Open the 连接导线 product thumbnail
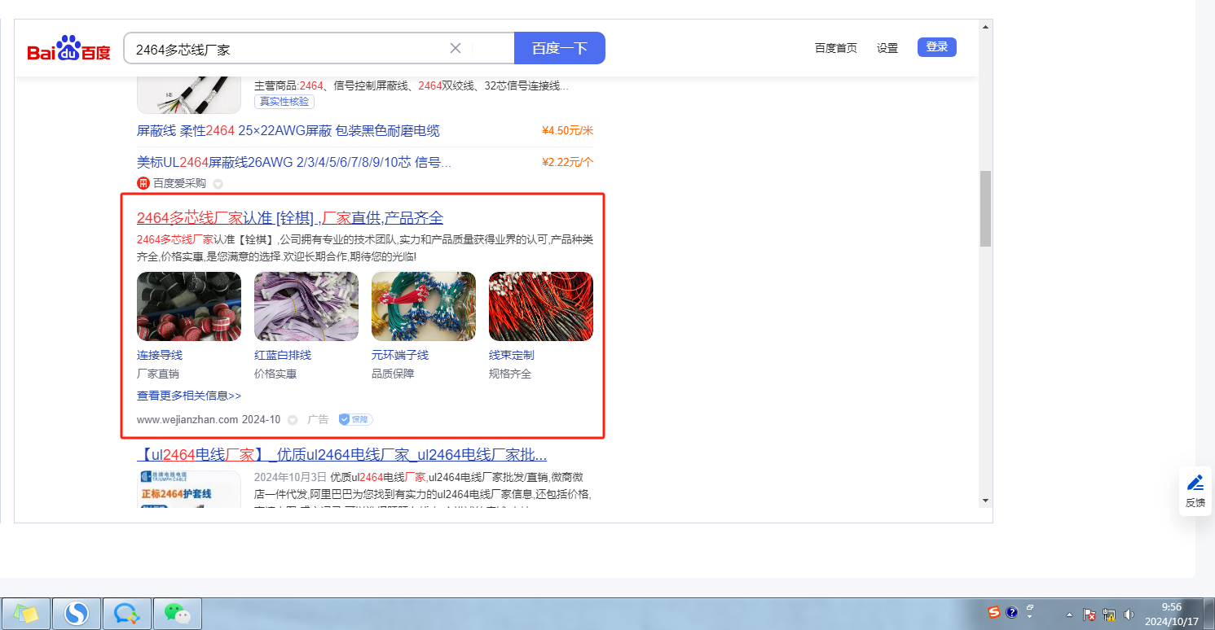 pos(189,306)
